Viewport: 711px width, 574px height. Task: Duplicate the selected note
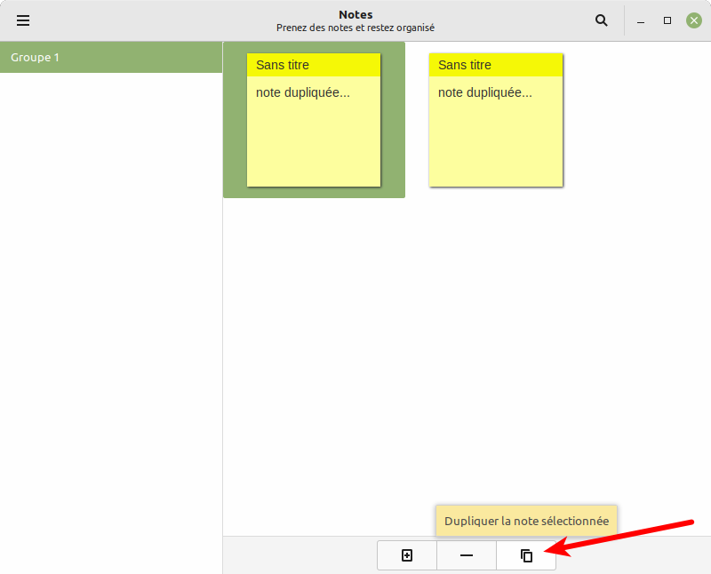point(526,555)
